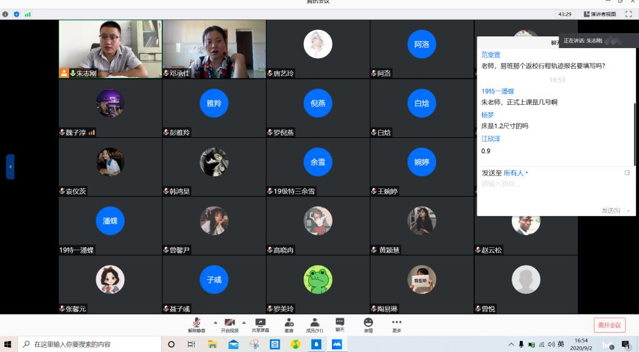Turn on camera with 开启视频

tap(230, 325)
